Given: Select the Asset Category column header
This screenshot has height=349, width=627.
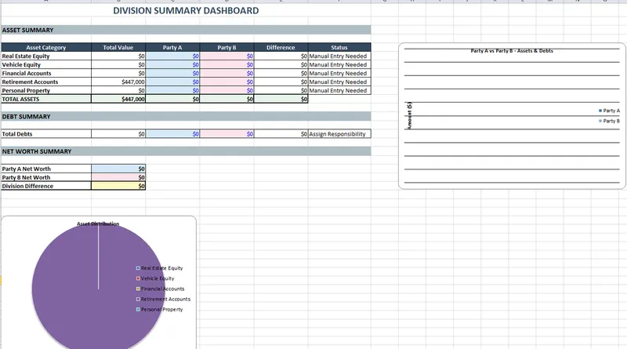Looking at the screenshot, I should tap(46, 47).
